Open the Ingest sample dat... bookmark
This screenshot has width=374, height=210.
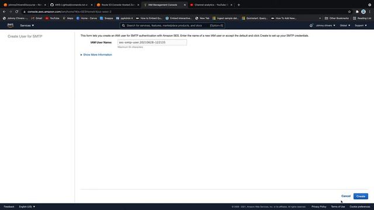tap(225, 18)
